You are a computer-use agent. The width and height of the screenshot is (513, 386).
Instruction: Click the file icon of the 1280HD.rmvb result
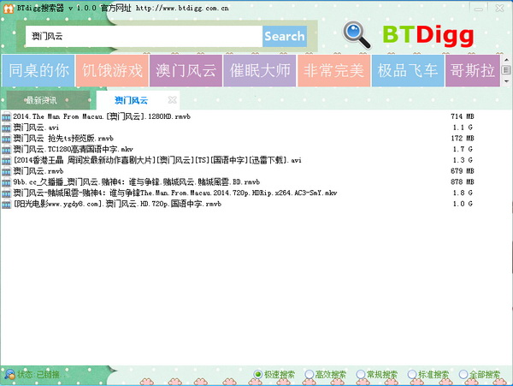click(7, 116)
